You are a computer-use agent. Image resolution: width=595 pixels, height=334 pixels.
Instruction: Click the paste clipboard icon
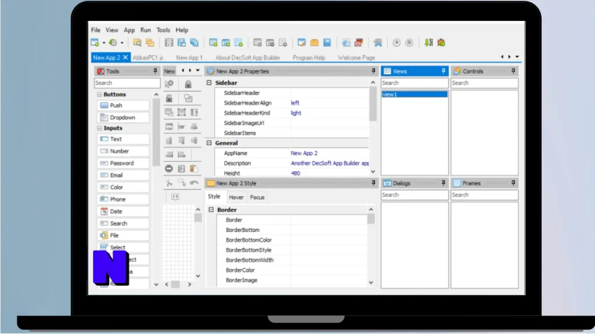pyautogui.click(x=194, y=169)
